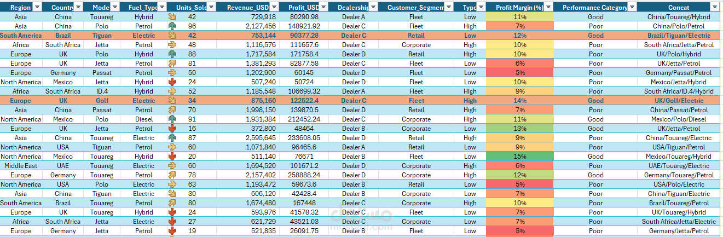Click the arrow icon beside 34 units sold
Image resolution: width=723 pixels, height=237 pixels.
[x=172, y=101]
